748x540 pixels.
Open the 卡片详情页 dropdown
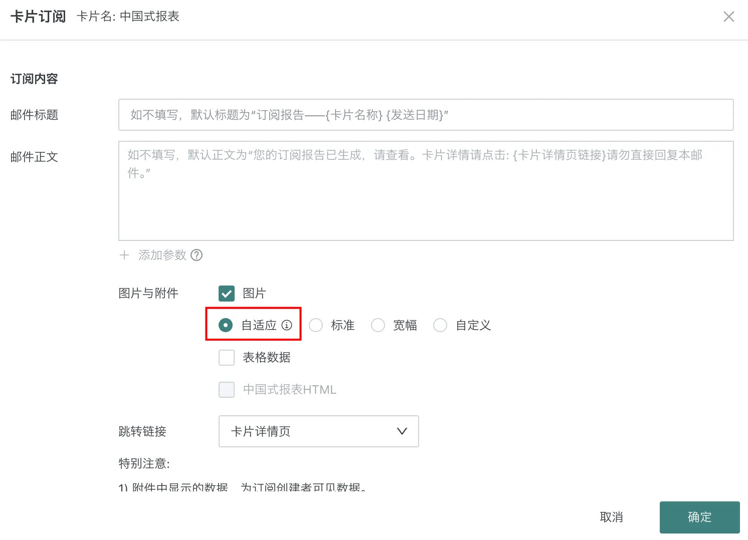[318, 431]
